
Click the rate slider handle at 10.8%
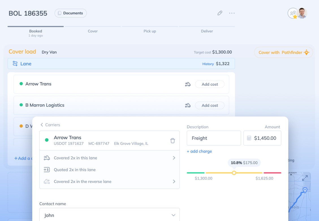(x=234, y=173)
